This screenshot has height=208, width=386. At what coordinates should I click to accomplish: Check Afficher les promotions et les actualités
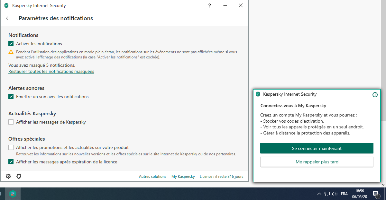click(11, 147)
